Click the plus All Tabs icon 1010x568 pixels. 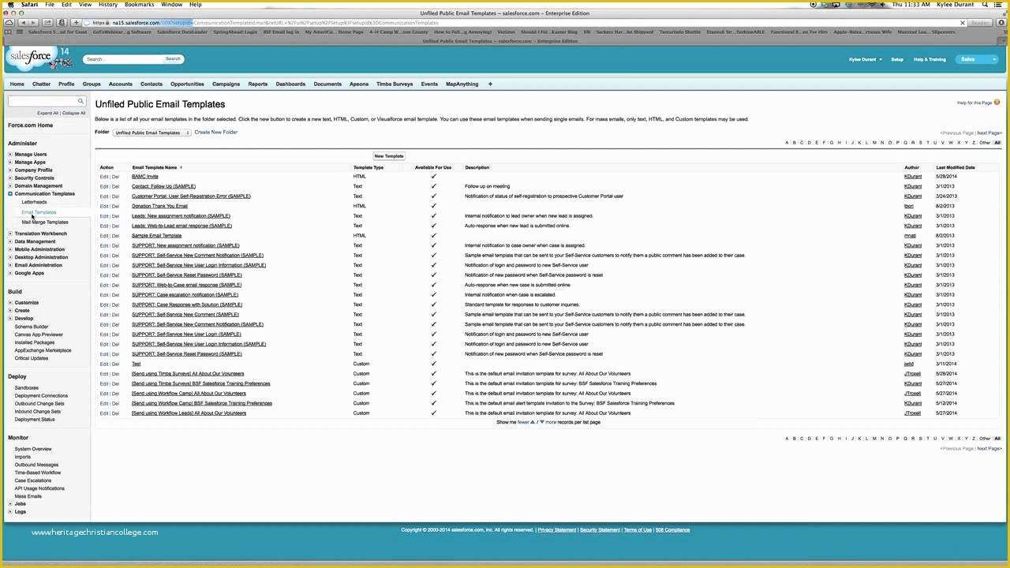click(x=490, y=84)
